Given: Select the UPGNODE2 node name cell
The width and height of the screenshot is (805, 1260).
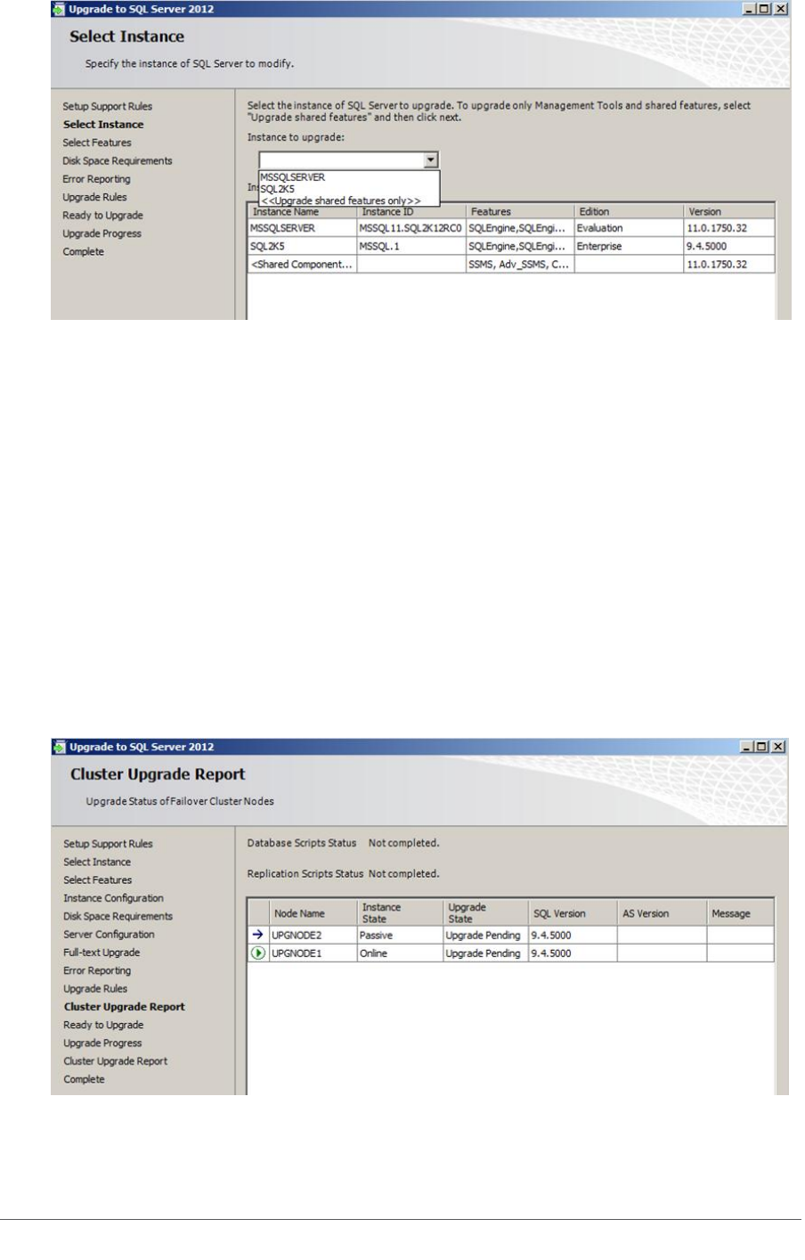Looking at the screenshot, I should [x=313, y=936].
